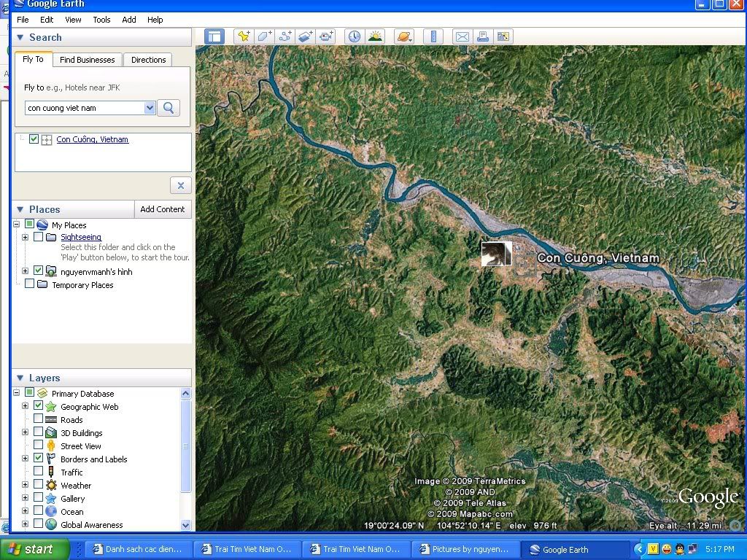Print the current view
The image size is (747, 560).
click(x=483, y=36)
